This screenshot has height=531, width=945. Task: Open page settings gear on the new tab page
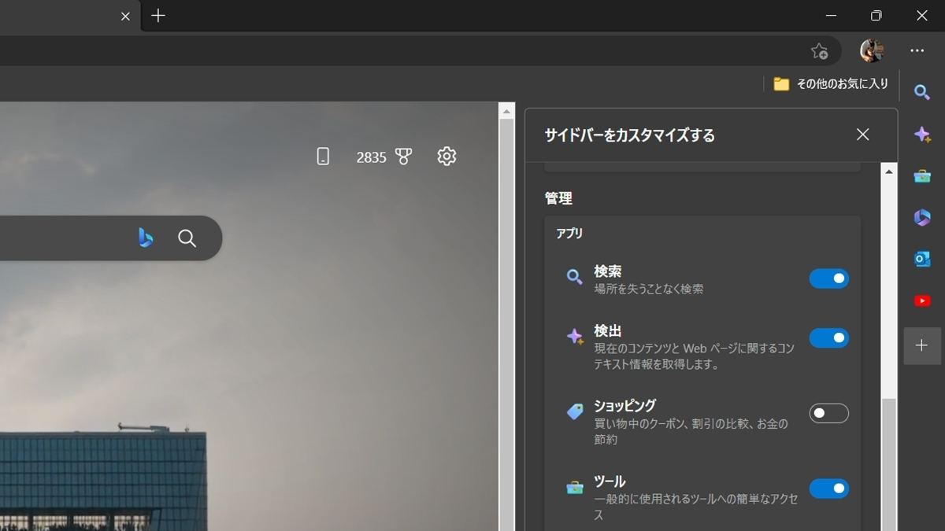pos(447,157)
